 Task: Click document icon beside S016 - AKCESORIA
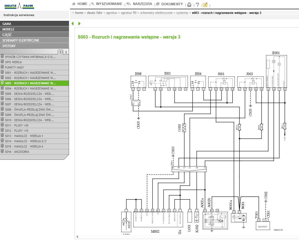pyautogui.click(x=2, y=151)
